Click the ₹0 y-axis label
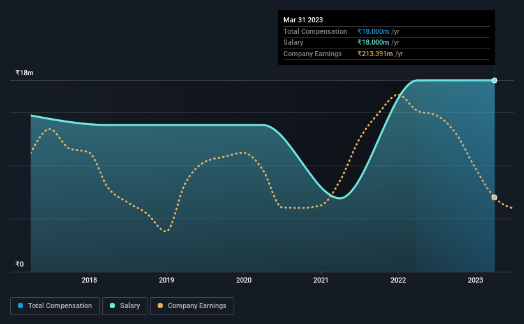This screenshot has height=324, width=524. [x=20, y=264]
